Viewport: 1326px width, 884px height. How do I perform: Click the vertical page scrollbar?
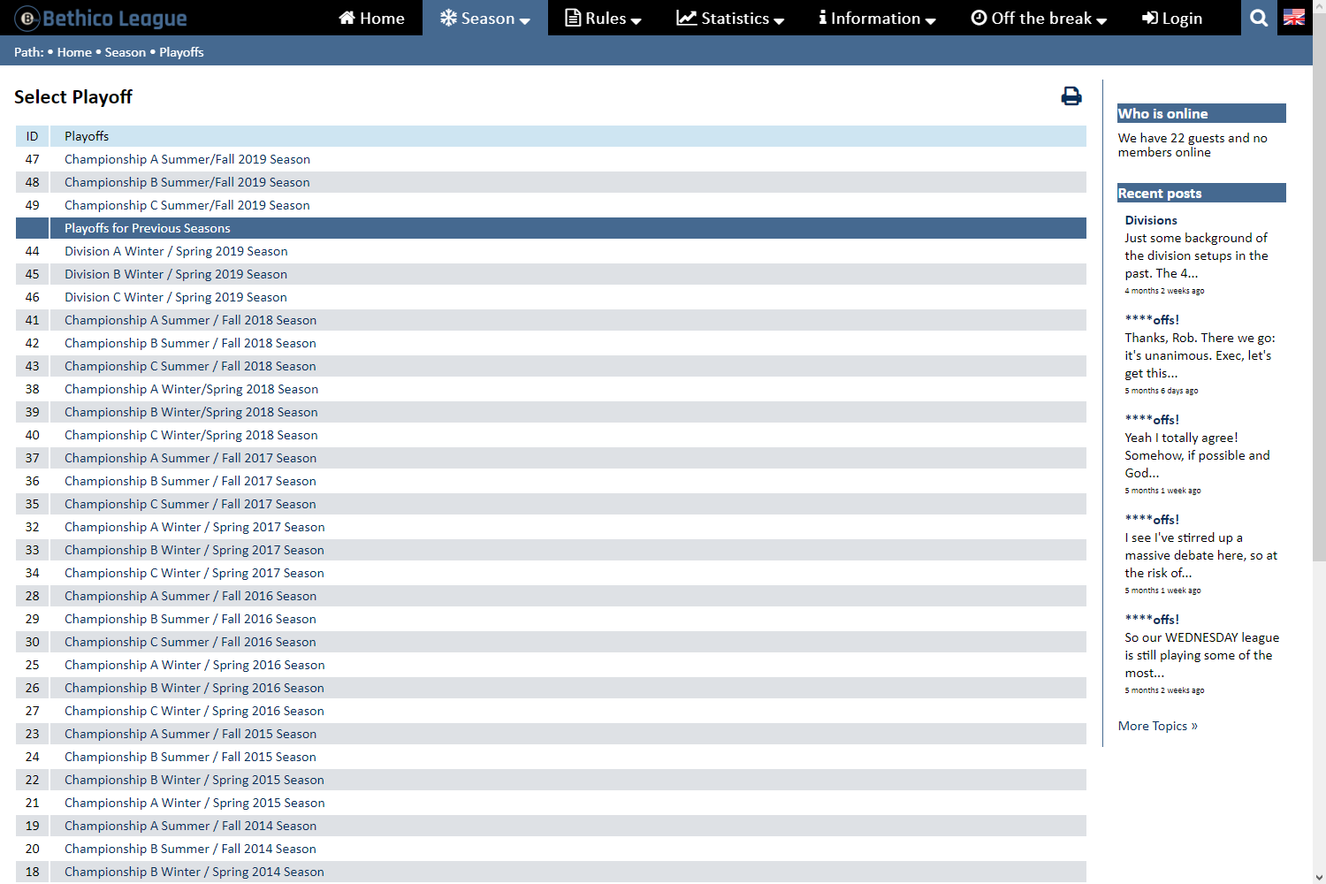(1319, 354)
